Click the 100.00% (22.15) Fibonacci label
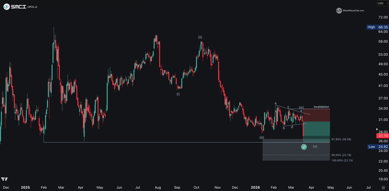Image resolution: width=389 pixels, height=191 pixels. (x=342, y=160)
